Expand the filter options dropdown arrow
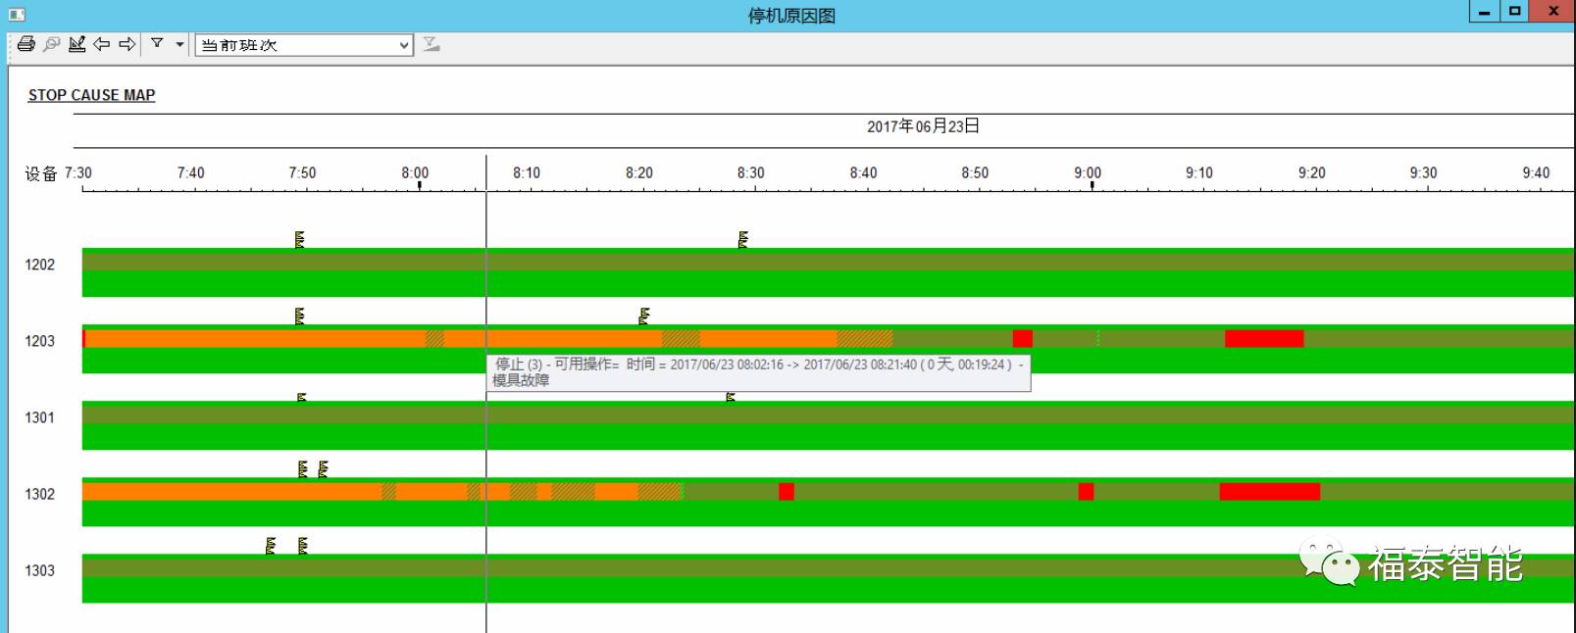 [179, 44]
